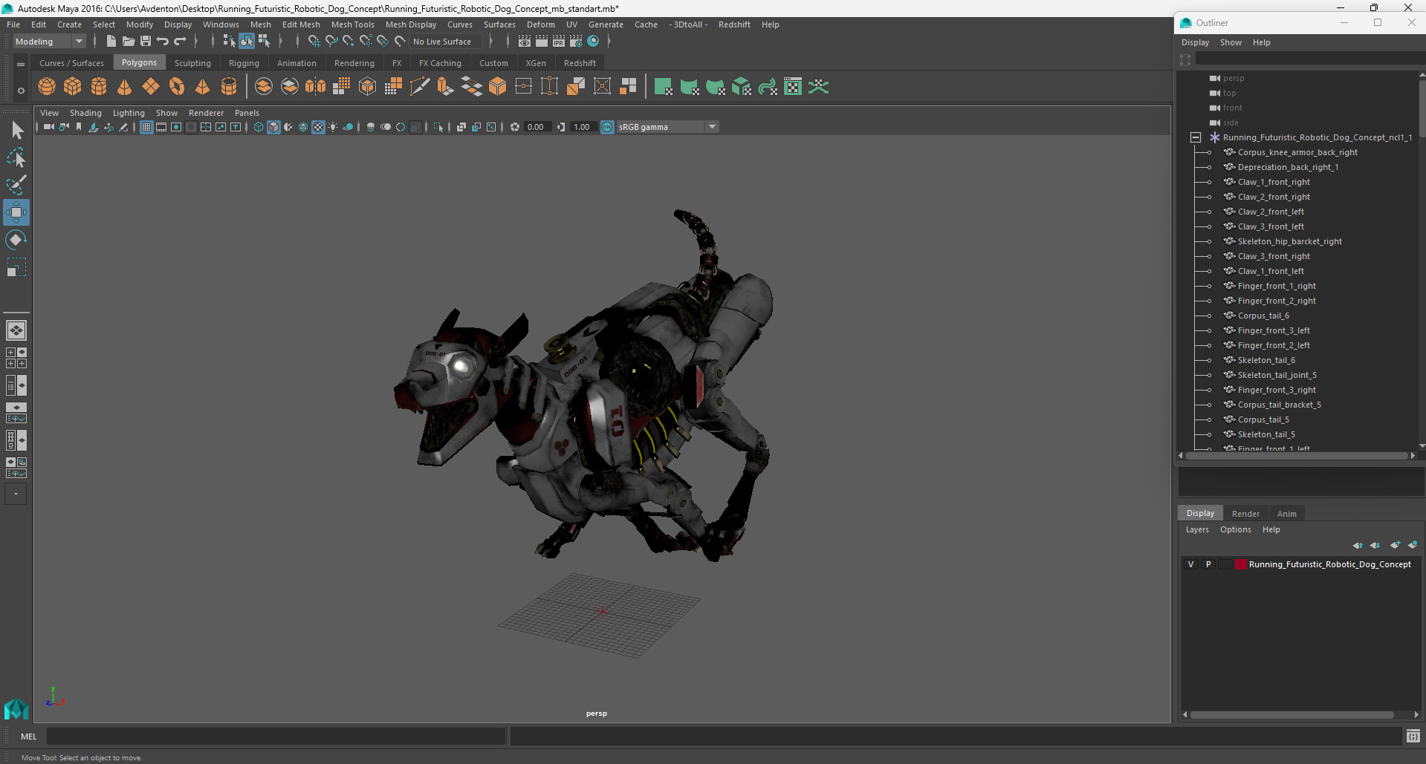Toggle wireframe shading in viewport toolbar
The height and width of the screenshot is (764, 1426).
(x=259, y=127)
